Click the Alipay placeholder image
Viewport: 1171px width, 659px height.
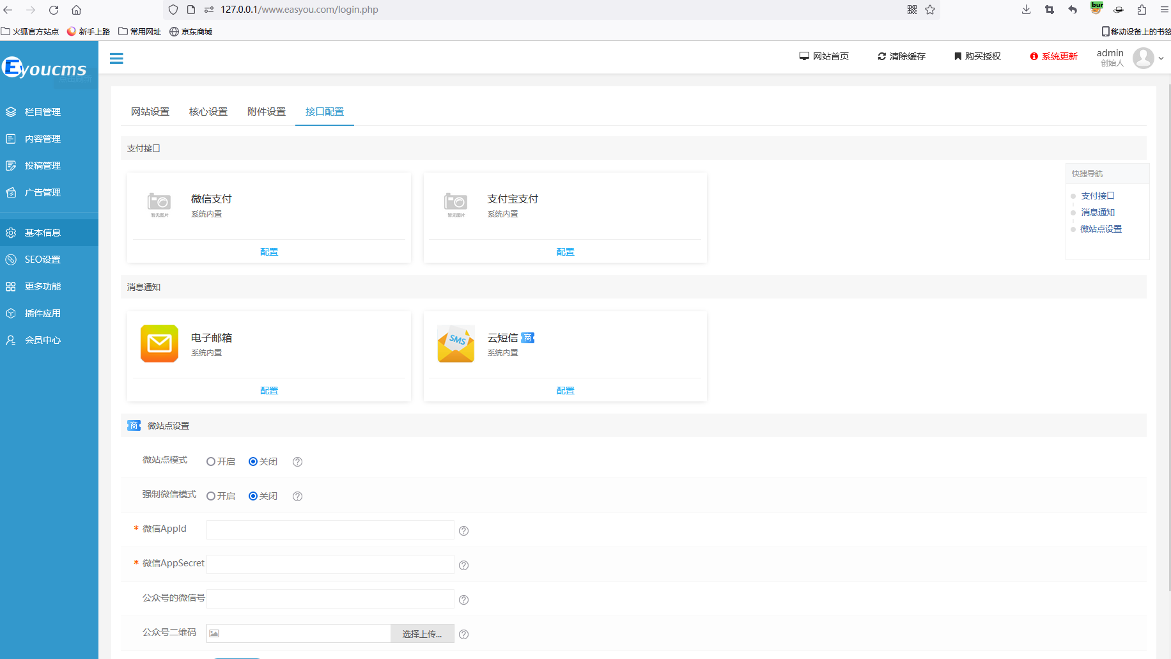[456, 205]
